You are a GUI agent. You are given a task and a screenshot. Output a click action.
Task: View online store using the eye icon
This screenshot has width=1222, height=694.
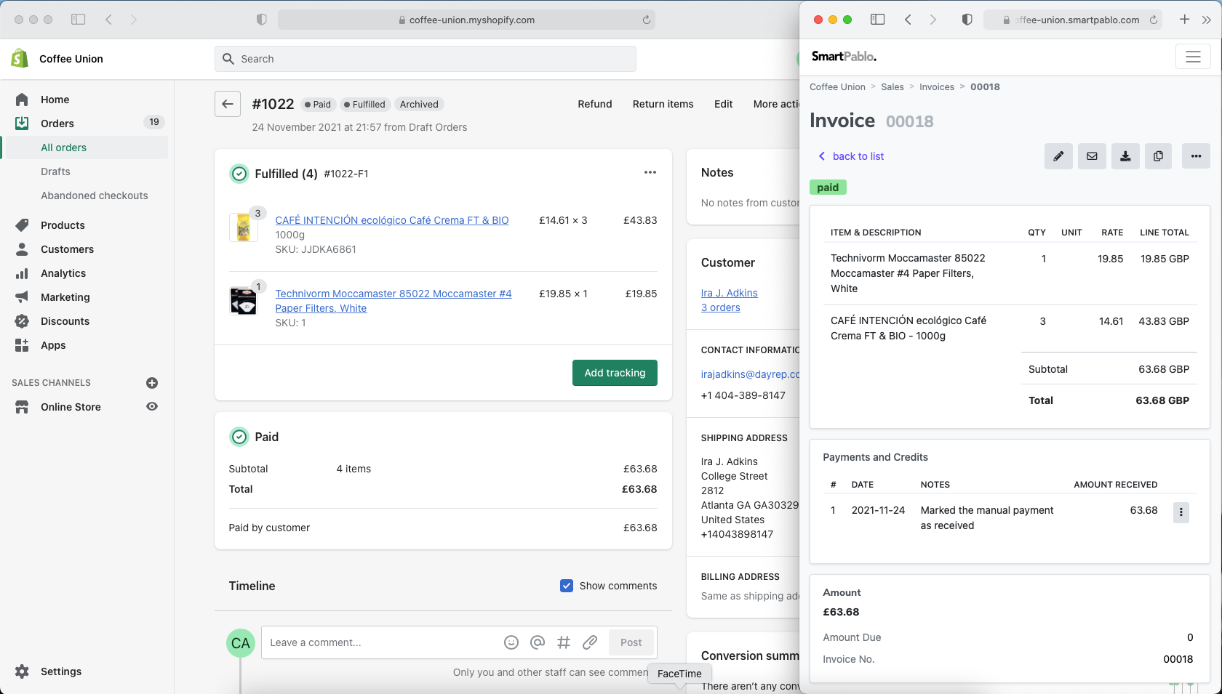coord(152,407)
